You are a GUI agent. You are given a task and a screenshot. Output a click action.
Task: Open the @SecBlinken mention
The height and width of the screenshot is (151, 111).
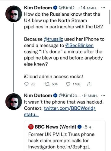pyautogui.click(x=79, y=45)
